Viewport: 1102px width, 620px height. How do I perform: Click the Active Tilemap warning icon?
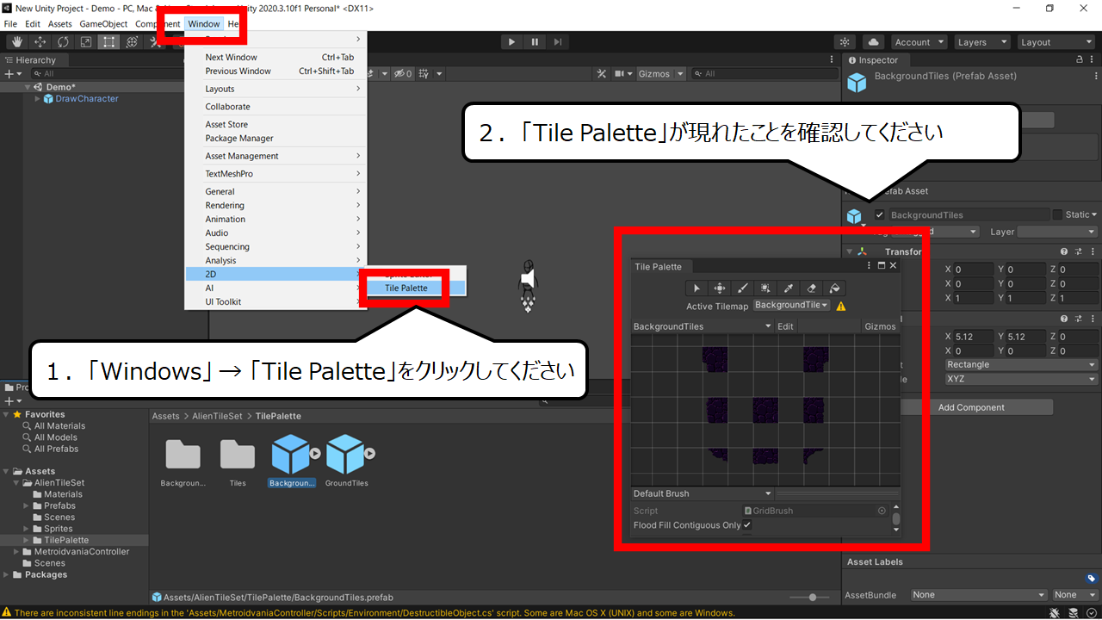tap(841, 306)
